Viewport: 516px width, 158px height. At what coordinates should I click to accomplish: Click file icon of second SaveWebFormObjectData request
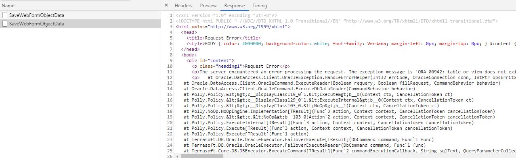point(5,24)
